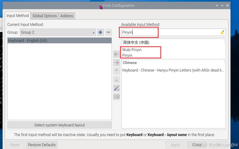Maximize window with title bar up chevron

[222, 5]
